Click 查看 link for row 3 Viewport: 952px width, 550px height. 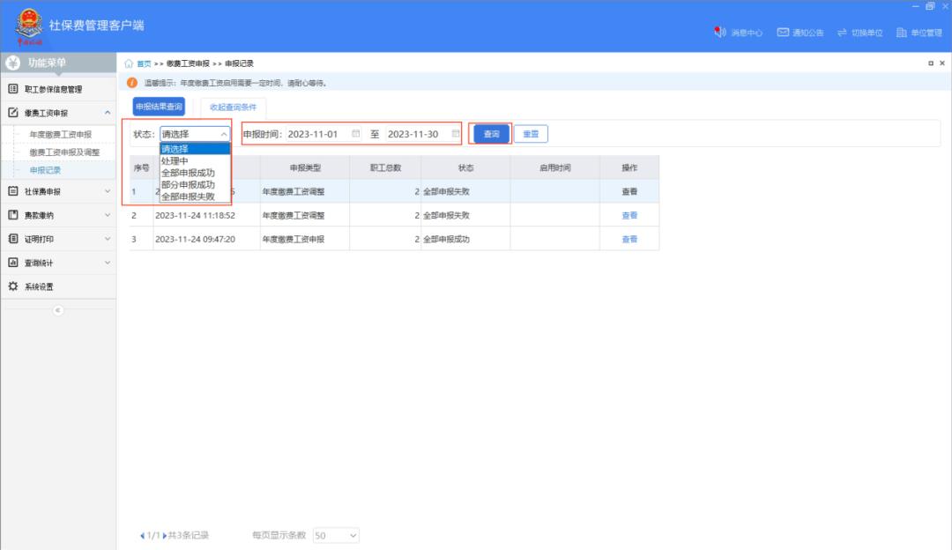(629, 239)
